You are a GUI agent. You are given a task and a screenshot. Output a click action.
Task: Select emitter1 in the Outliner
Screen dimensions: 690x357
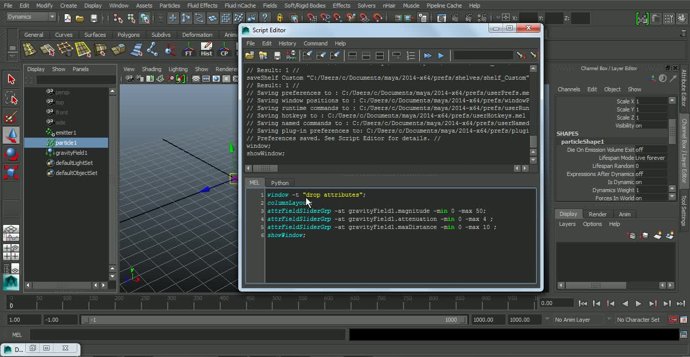[x=66, y=133]
